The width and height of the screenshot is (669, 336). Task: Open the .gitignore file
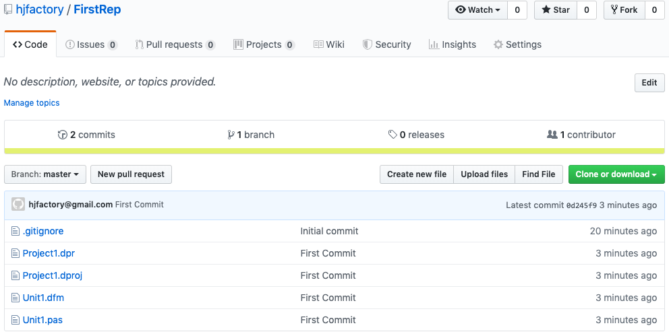pyautogui.click(x=43, y=231)
